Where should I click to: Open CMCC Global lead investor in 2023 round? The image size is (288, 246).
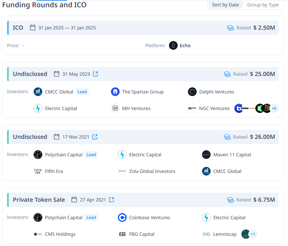tap(59, 92)
